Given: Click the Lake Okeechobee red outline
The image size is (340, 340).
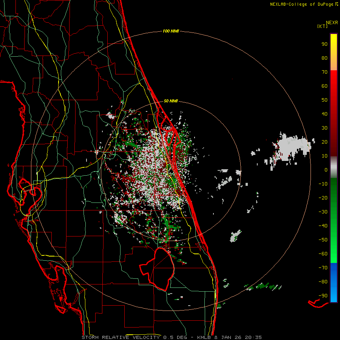Looking at the screenshot, I should tap(158, 269).
